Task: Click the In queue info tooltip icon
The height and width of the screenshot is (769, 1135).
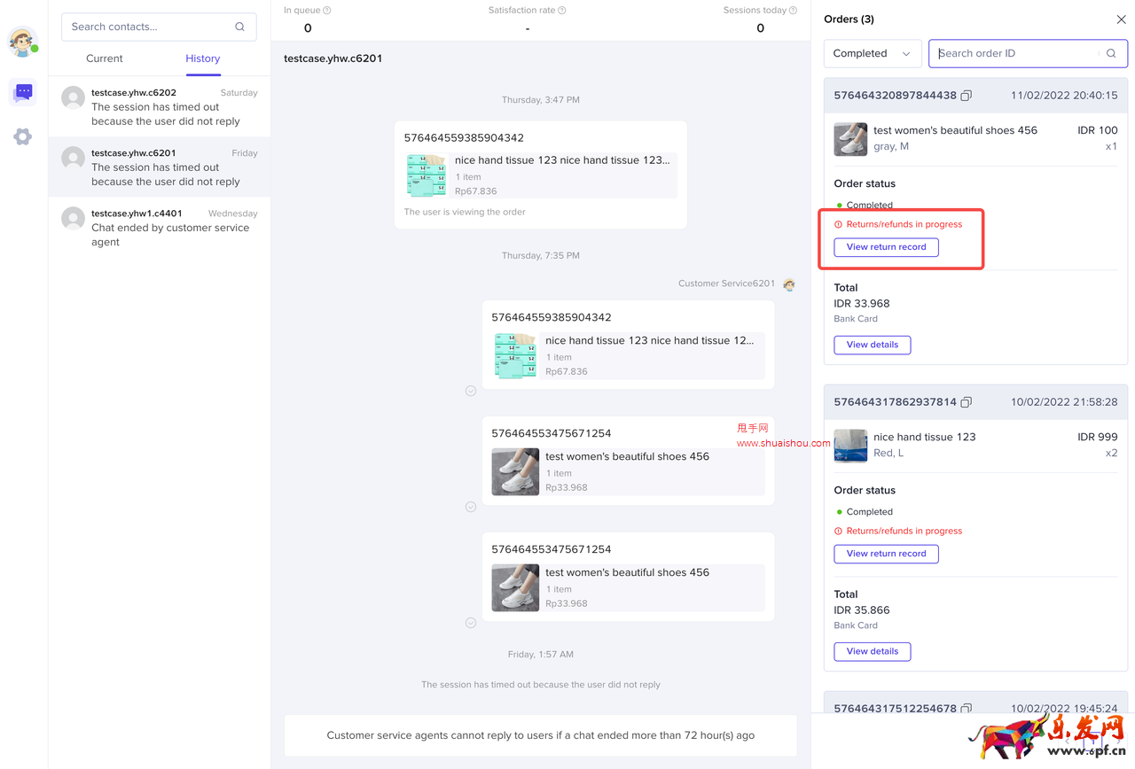Action: pyautogui.click(x=329, y=10)
